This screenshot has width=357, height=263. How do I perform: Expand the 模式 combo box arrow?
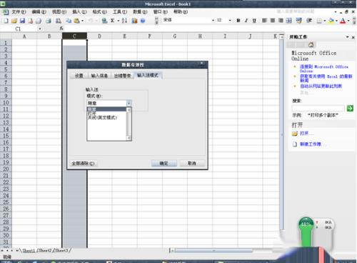coord(129,103)
